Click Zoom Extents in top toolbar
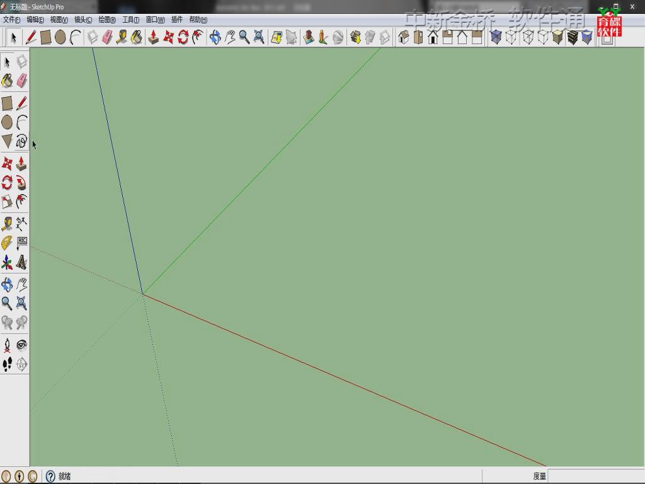Screen dimensions: 645x484 click(x=259, y=37)
